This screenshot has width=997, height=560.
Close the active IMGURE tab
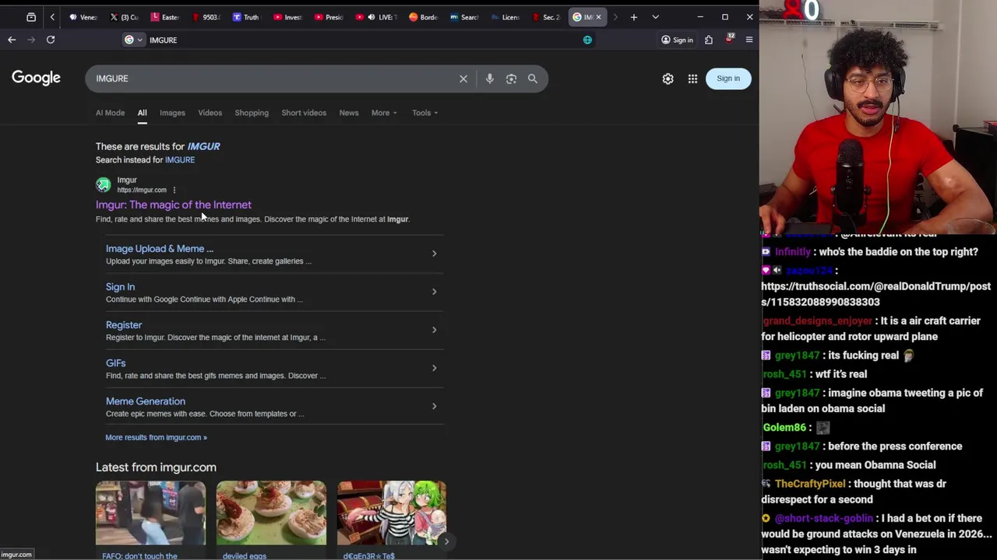[598, 17]
